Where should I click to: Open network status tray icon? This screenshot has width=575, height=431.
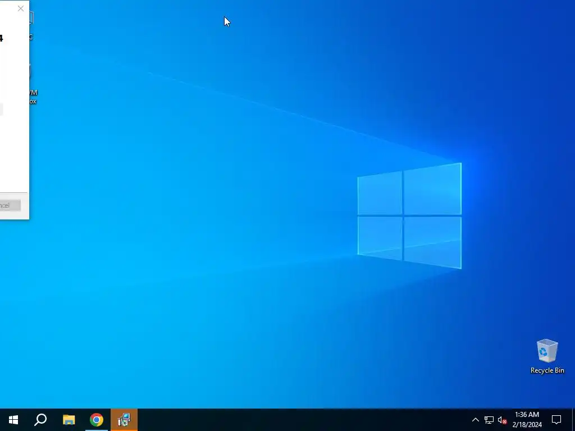489,420
